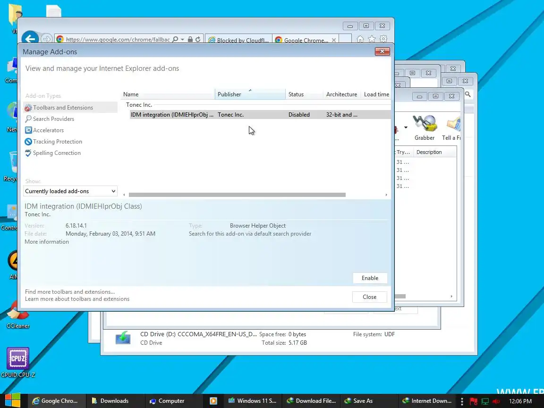Open a new tab in Internet Explorer
The image size is (544, 408).
click(x=345, y=39)
